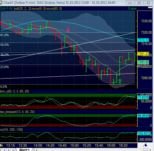Click the gray '7290,85' price tag
154x151 pixels.
point(143,66)
